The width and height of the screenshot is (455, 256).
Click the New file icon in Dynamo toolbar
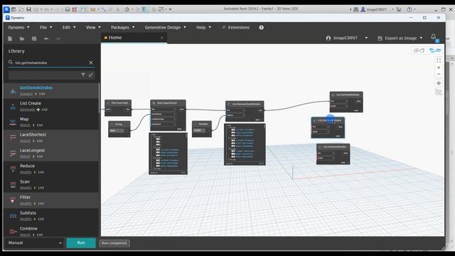tap(10, 38)
